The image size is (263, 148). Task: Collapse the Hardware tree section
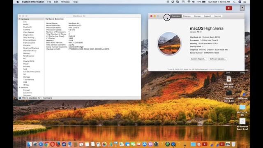pos(20,19)
